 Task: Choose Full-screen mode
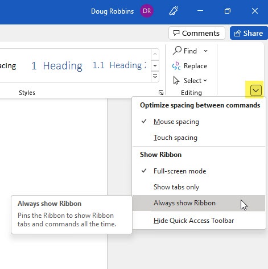tap(199, 171)
